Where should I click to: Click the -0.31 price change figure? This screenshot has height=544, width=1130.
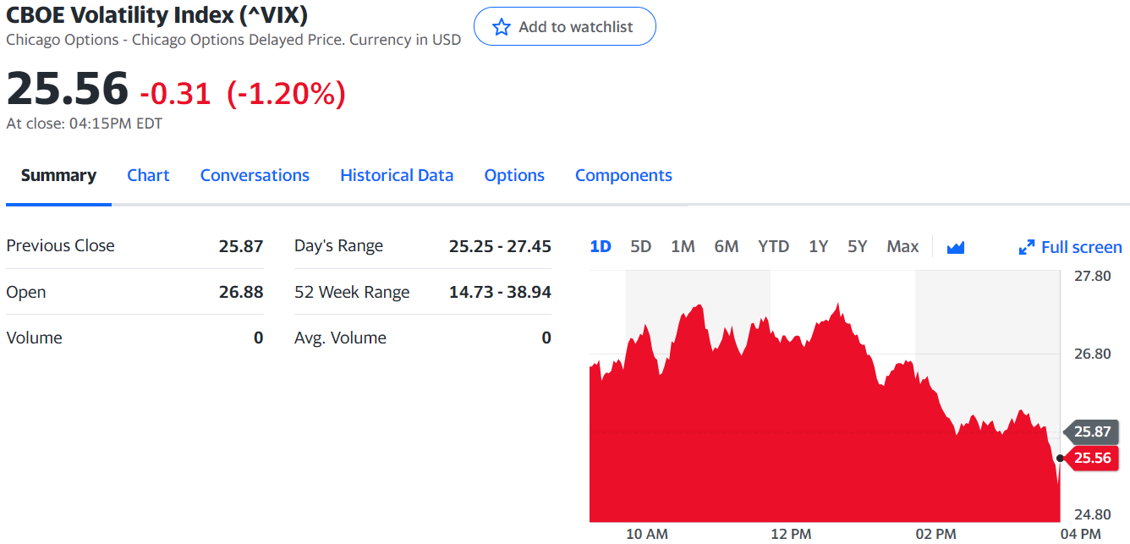175,93
